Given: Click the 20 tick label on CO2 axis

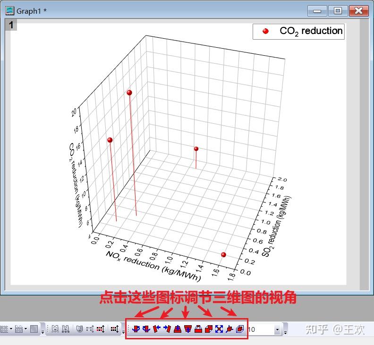Looking at the screenshot, I should [74, 112].
